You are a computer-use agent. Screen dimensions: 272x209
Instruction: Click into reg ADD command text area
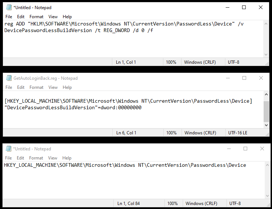click(133, 39)
